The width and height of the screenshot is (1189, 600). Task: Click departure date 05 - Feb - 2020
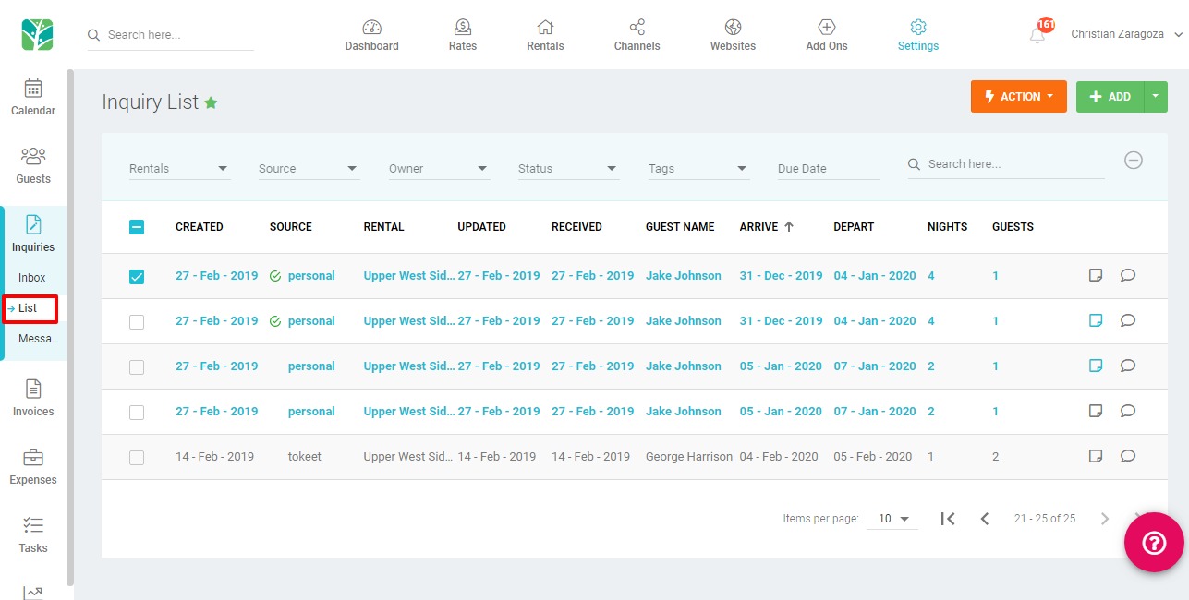tap(873, 456)
